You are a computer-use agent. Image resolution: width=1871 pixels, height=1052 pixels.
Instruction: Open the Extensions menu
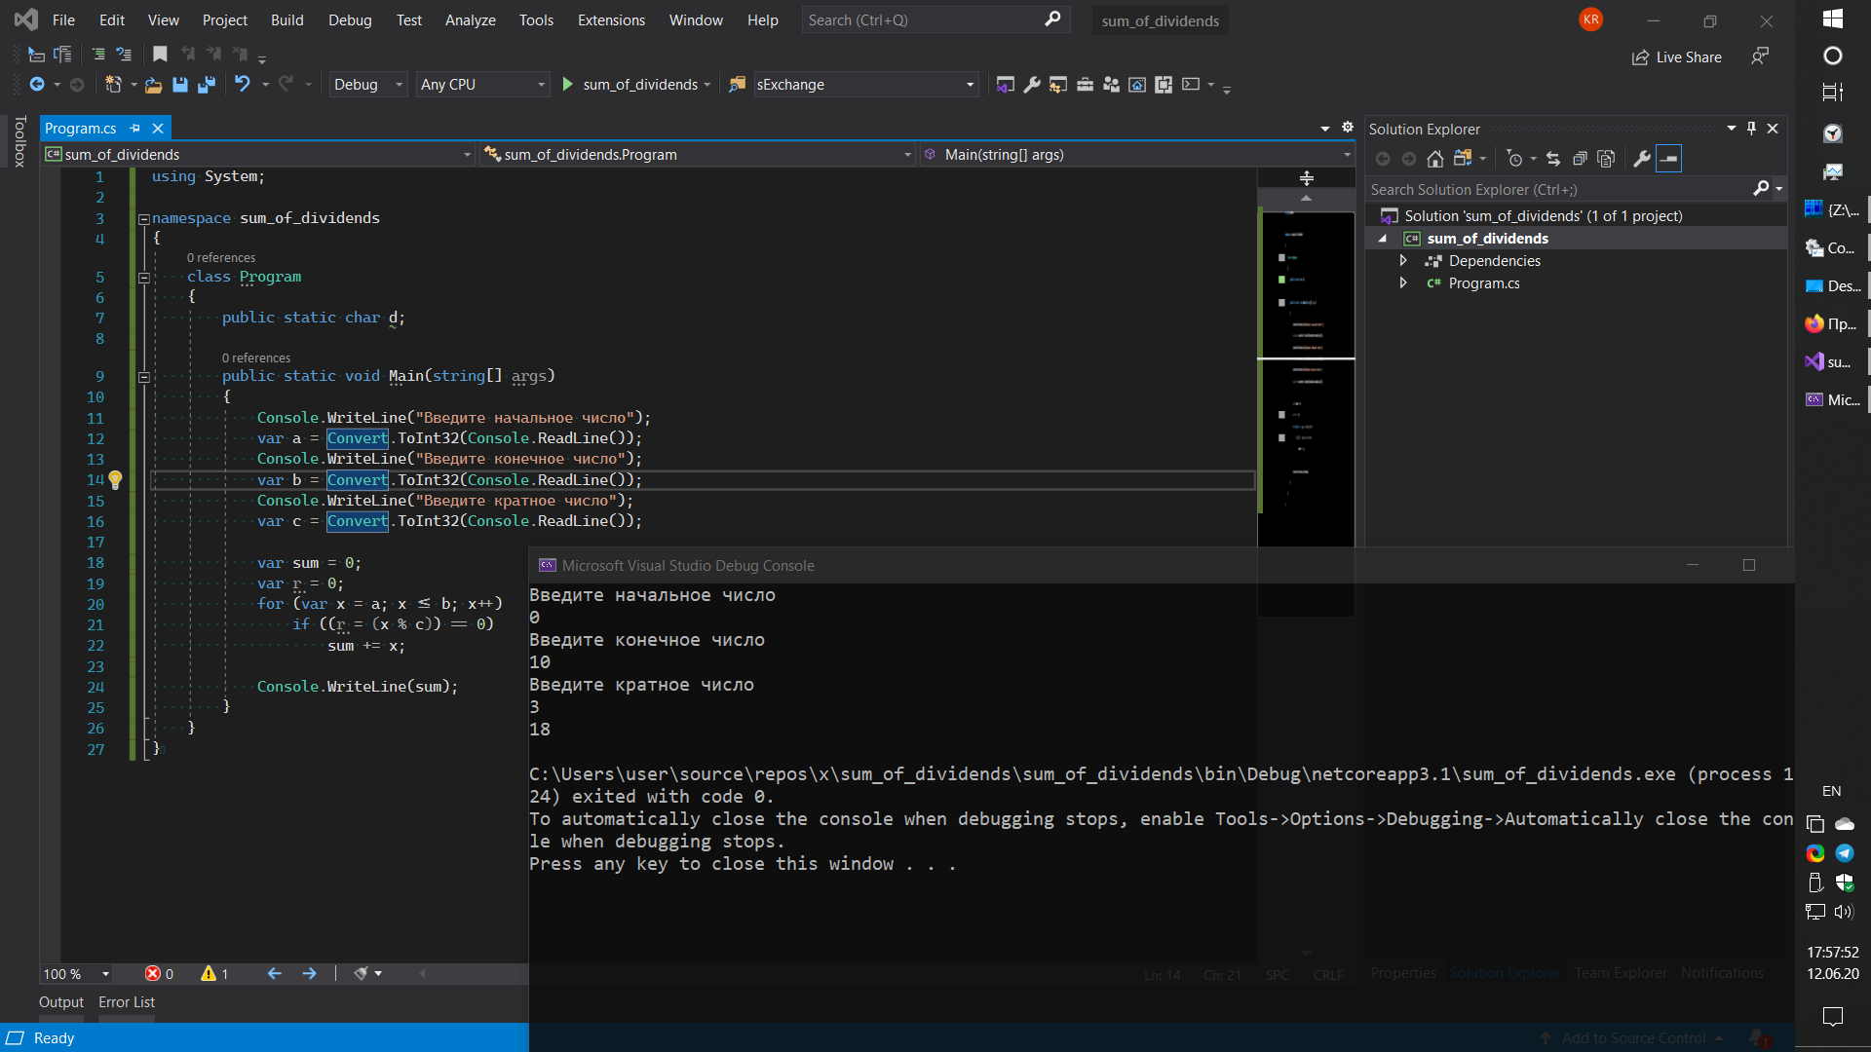[611, 19]
